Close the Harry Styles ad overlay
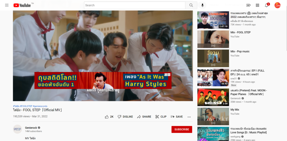 pyautogui.click(x=169, y=75)
